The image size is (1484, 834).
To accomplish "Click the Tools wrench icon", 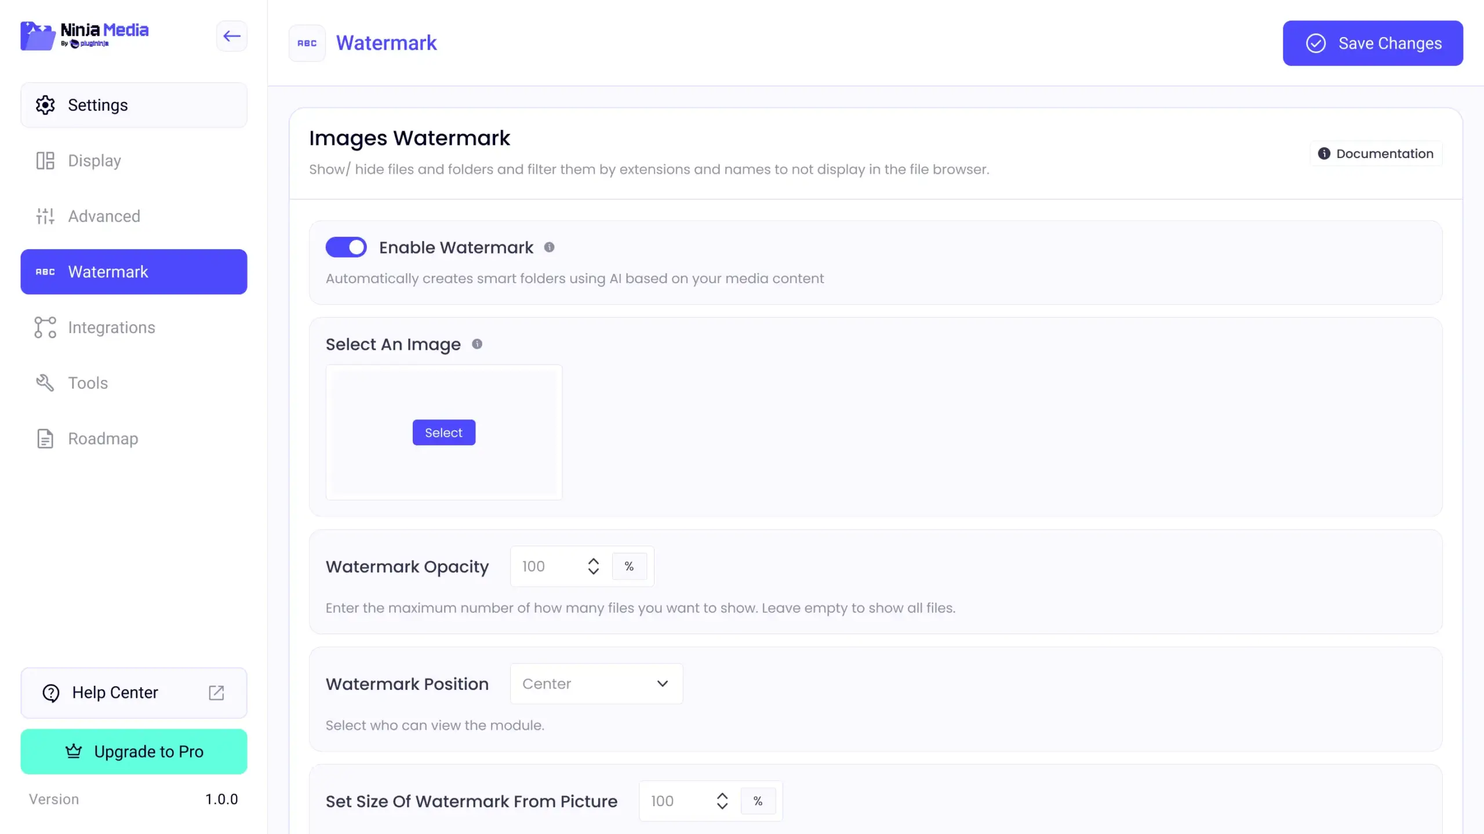I will click(x=45, y=383).
